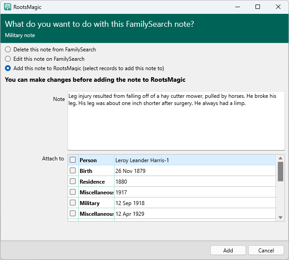
Task: Check the Miscellaneous 12 Apr 1929 checkbox
Action: click(73, 214)
